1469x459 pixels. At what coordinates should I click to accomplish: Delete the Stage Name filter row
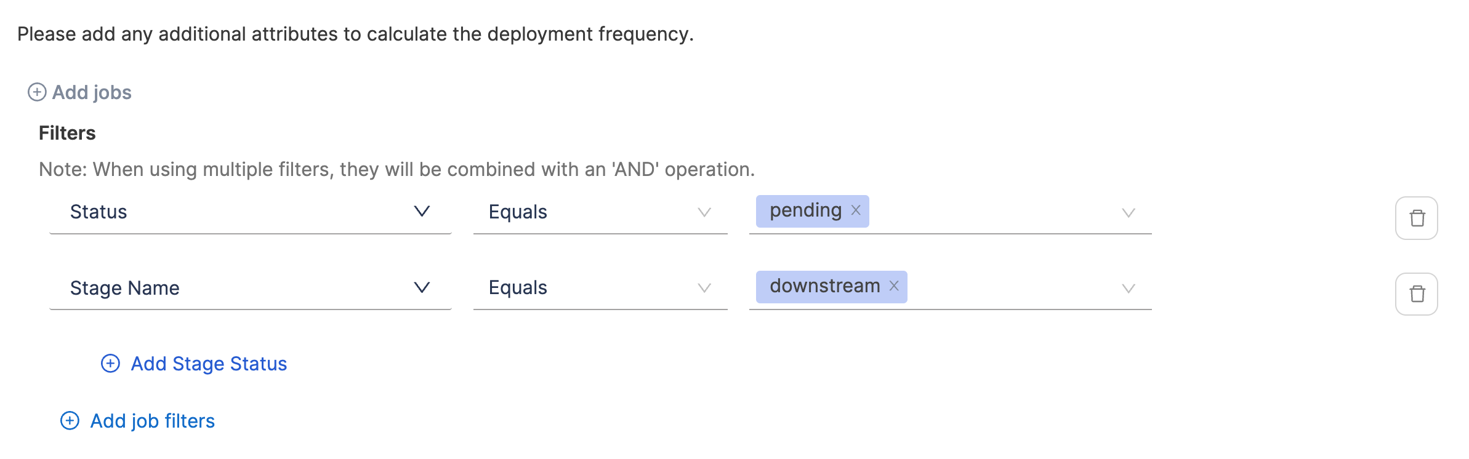tap(1416, 294)
